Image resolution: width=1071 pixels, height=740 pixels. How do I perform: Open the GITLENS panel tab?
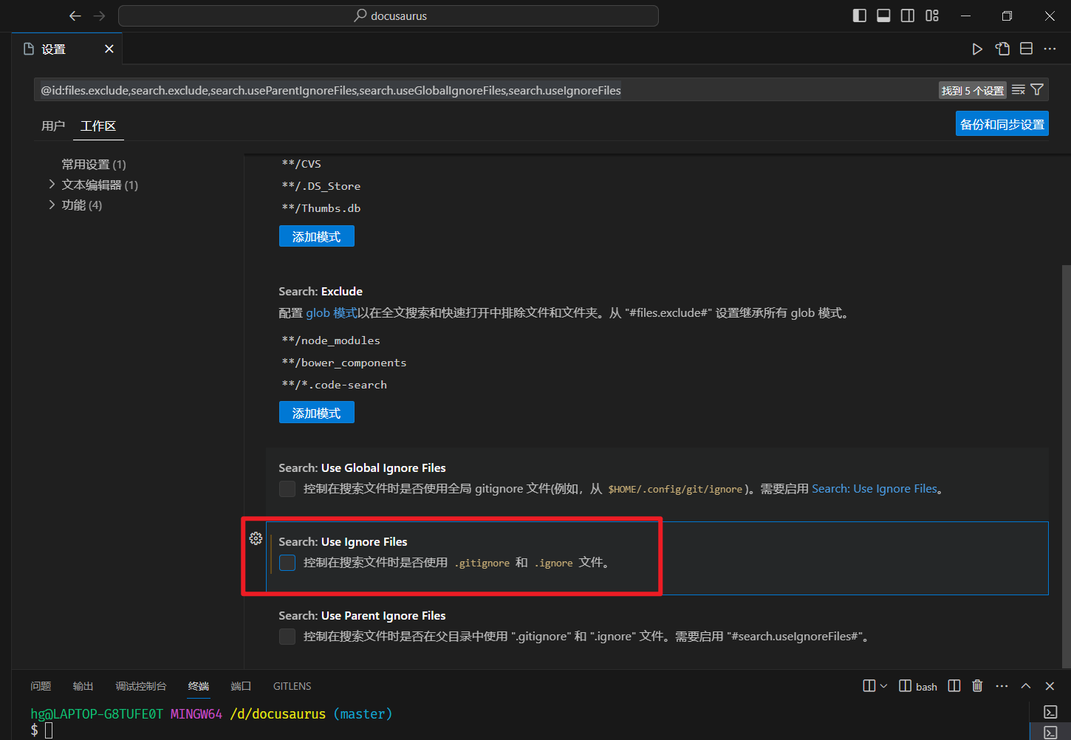coord(292,686)
